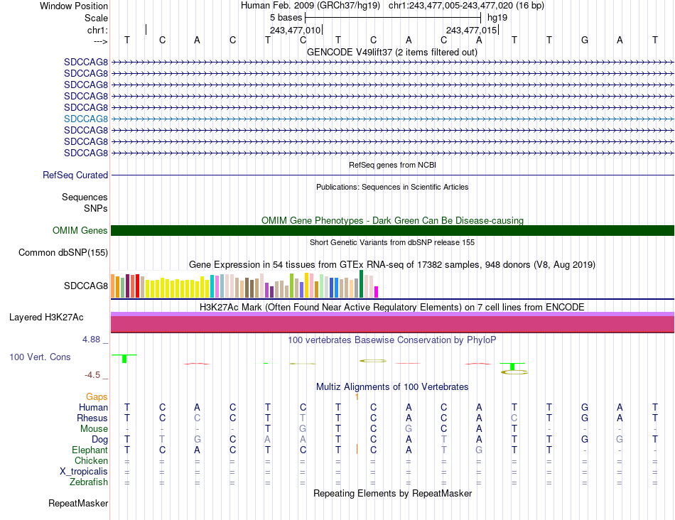
Task: Click the Window Position label
Action: (x=74, y=6)
